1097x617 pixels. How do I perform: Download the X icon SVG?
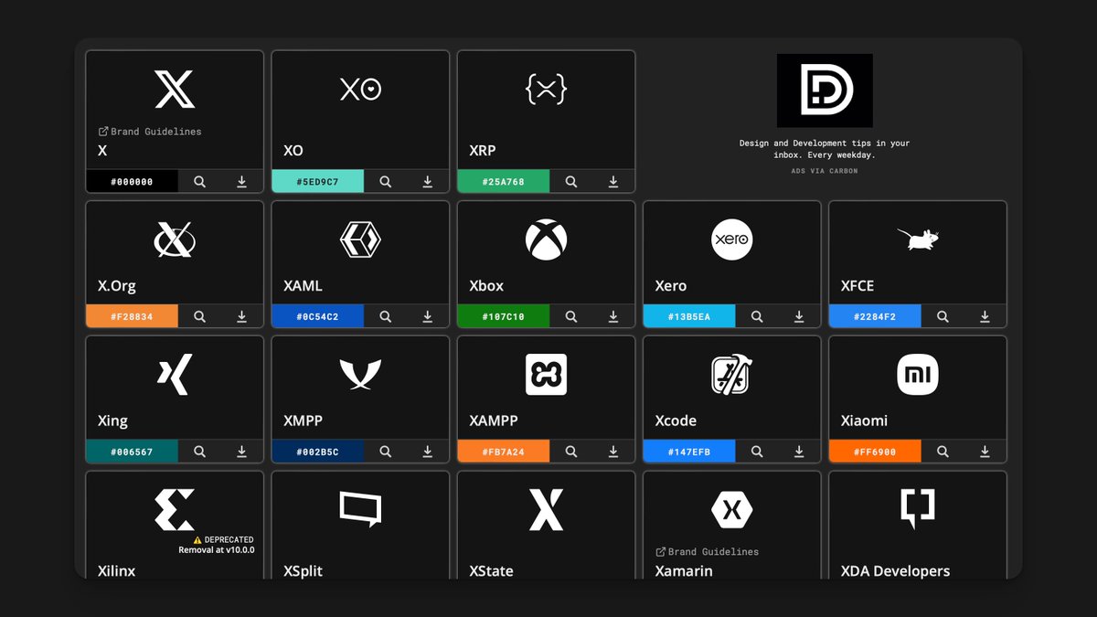(x=242, y=182)
